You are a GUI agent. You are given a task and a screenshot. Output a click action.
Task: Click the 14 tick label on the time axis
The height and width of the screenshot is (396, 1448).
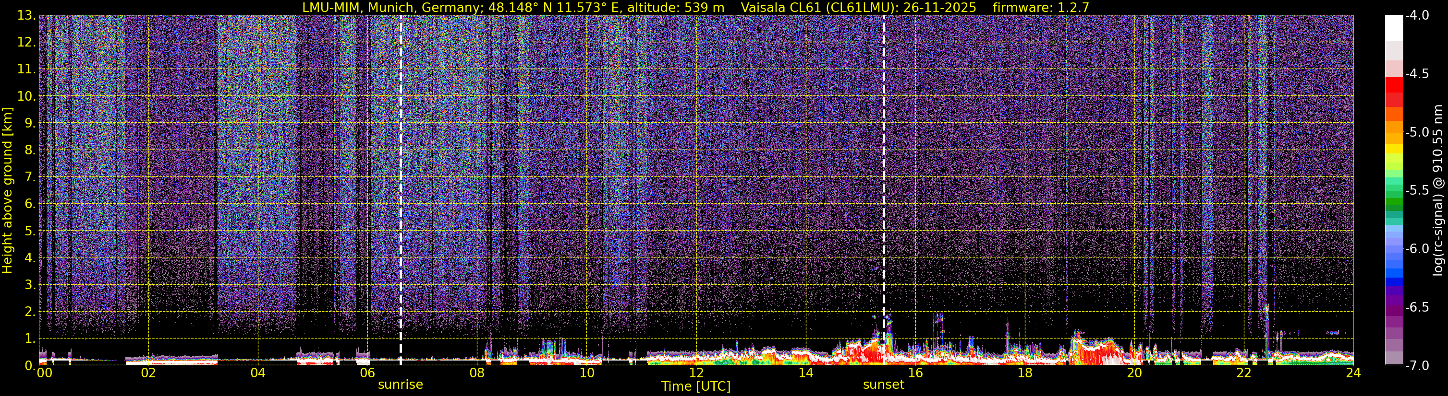coord(805,373)
